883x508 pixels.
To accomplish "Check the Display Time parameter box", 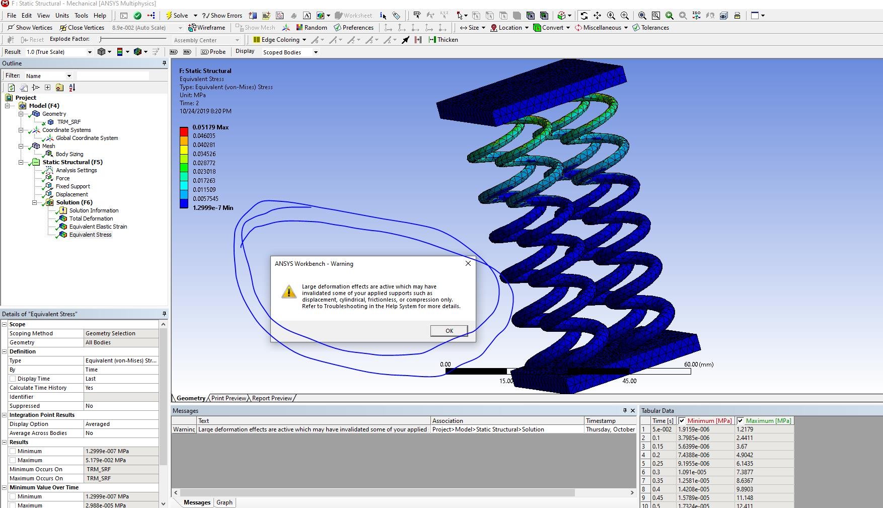I will pyautogui.click(x=13, y=379).
